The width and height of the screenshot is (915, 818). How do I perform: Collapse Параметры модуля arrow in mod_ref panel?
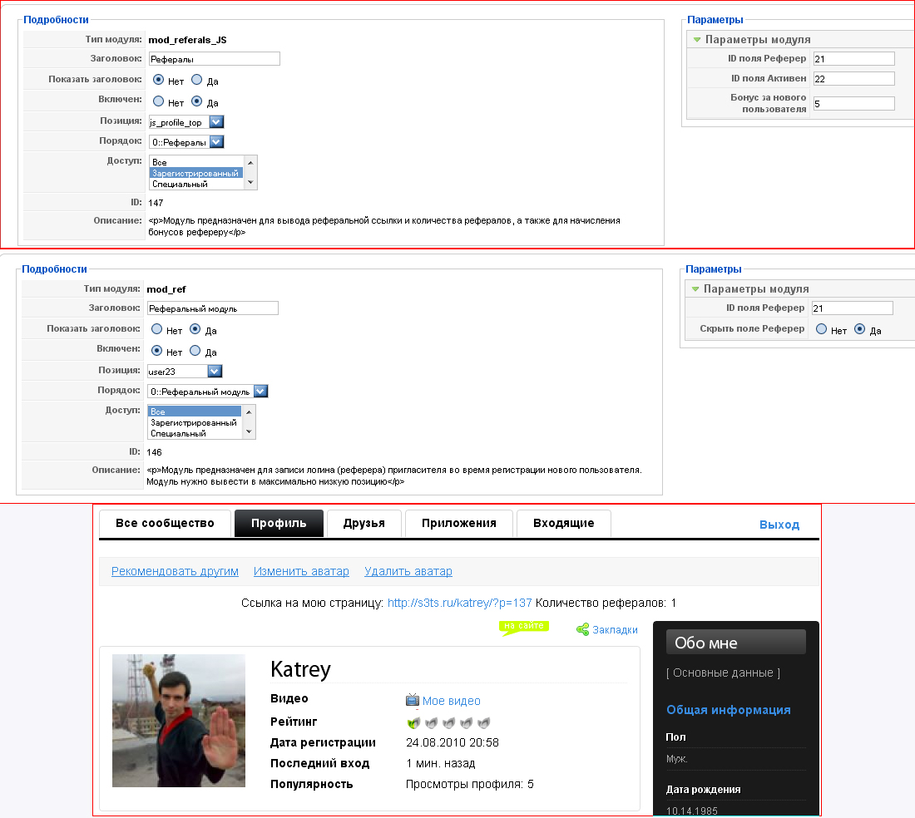click(x=695, y=289)
